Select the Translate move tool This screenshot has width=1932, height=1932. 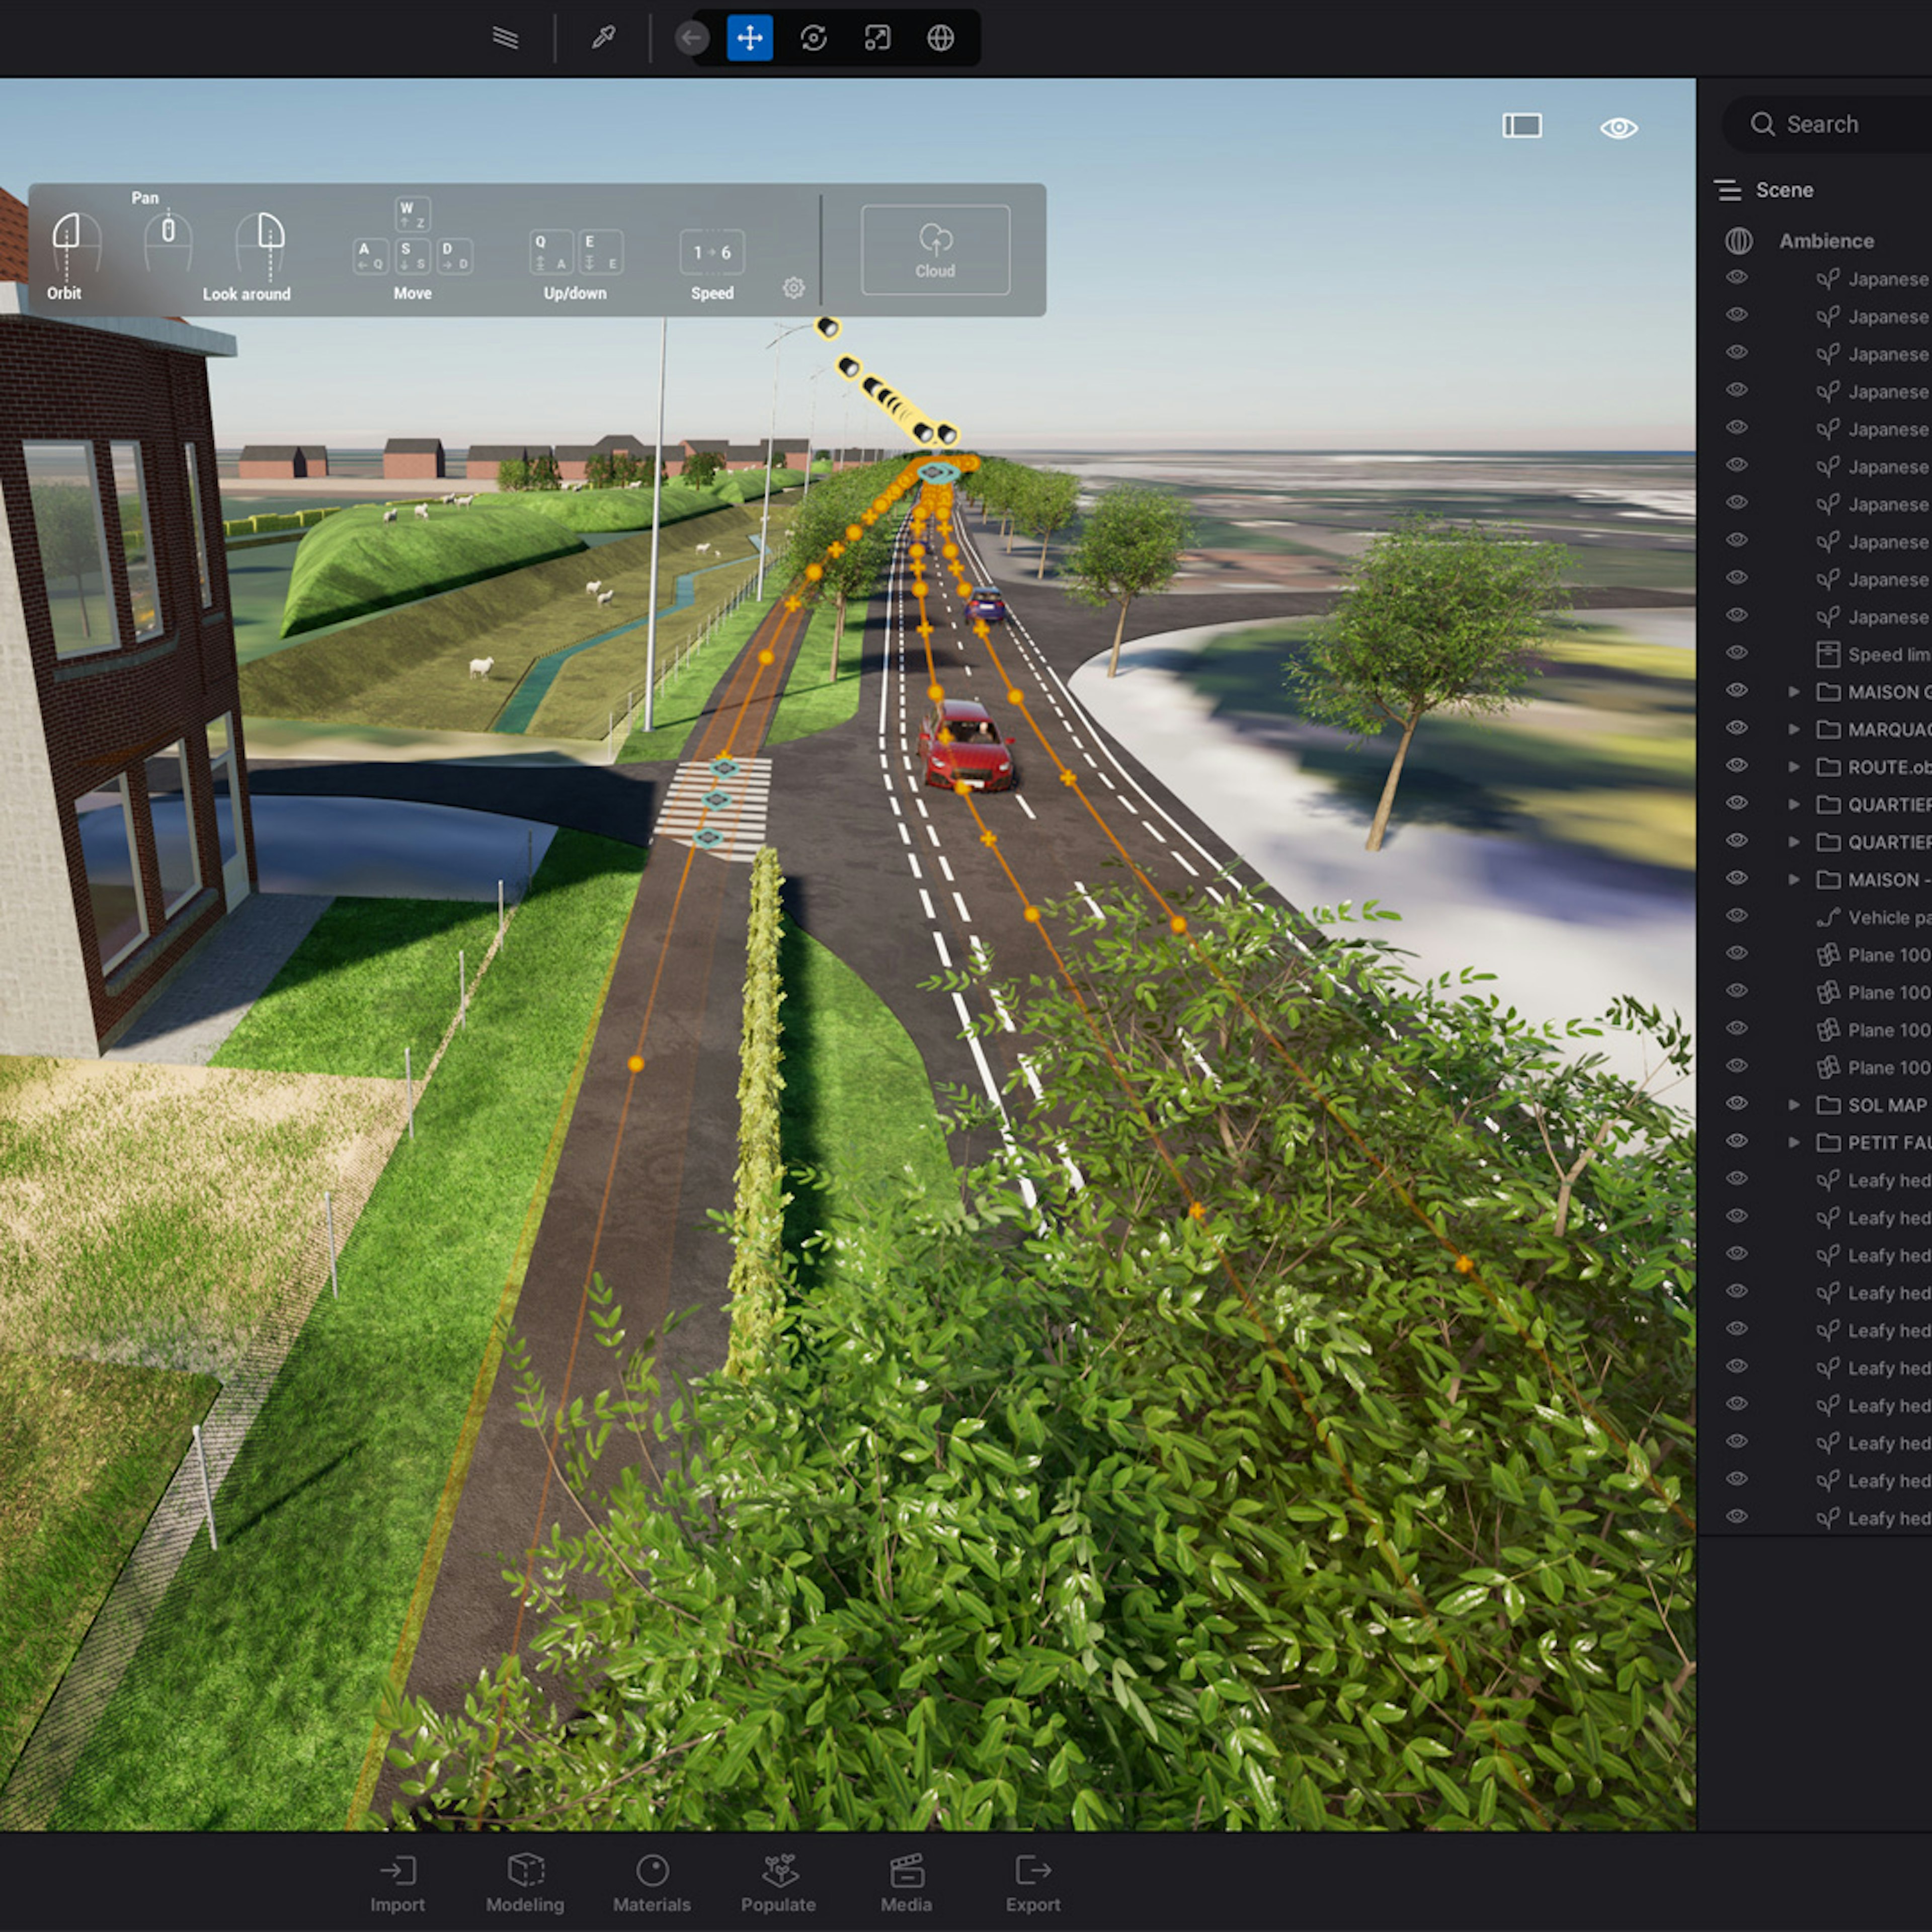[x=749, y=38]
